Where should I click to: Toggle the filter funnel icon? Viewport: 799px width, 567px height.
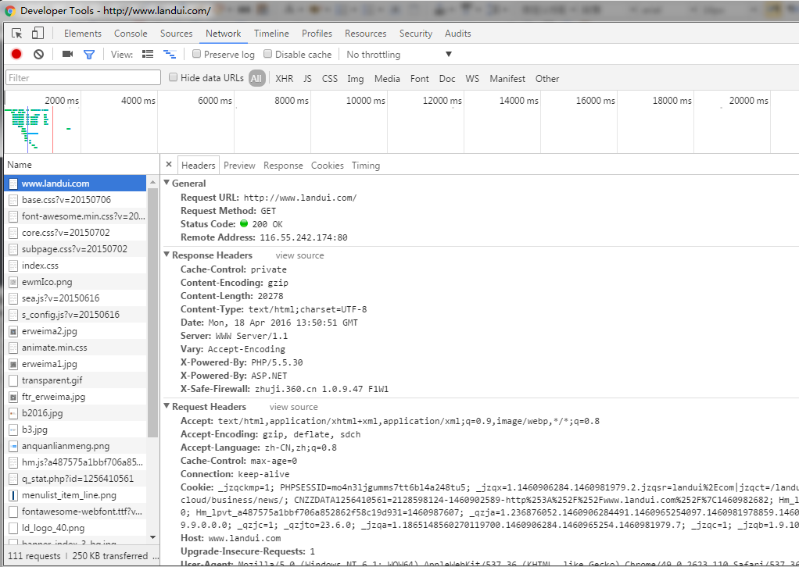point(89,55)
